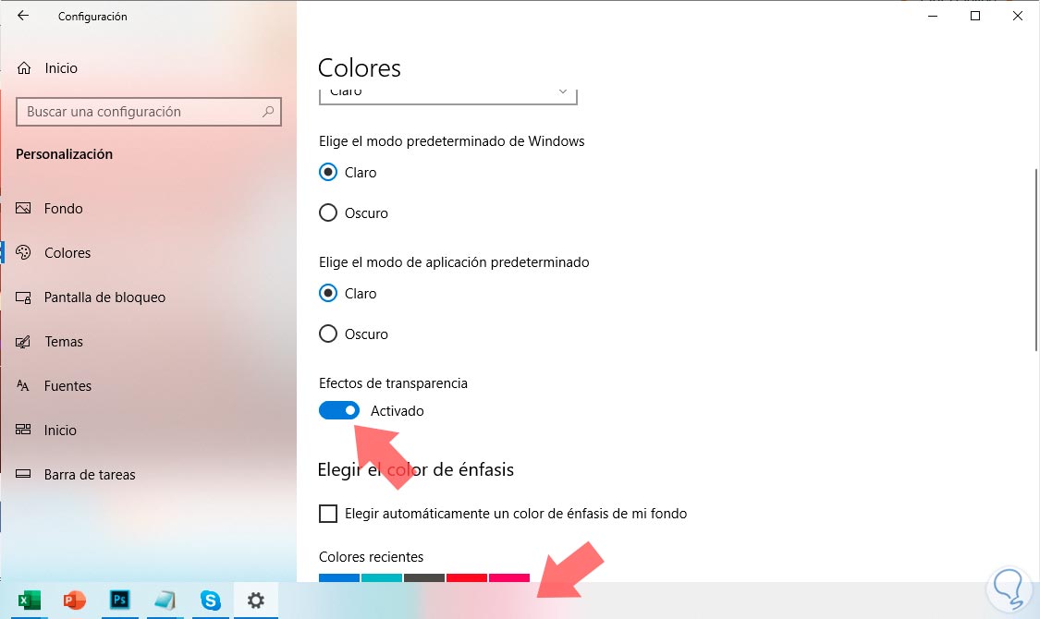Turn off the Efectos de transparencia toggle
This screenshot has height=619, width=1040.
click(339, 410)
